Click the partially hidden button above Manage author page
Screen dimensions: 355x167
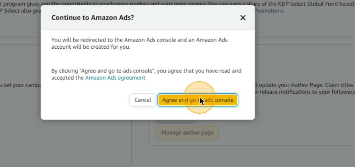(x=176, y=121)
